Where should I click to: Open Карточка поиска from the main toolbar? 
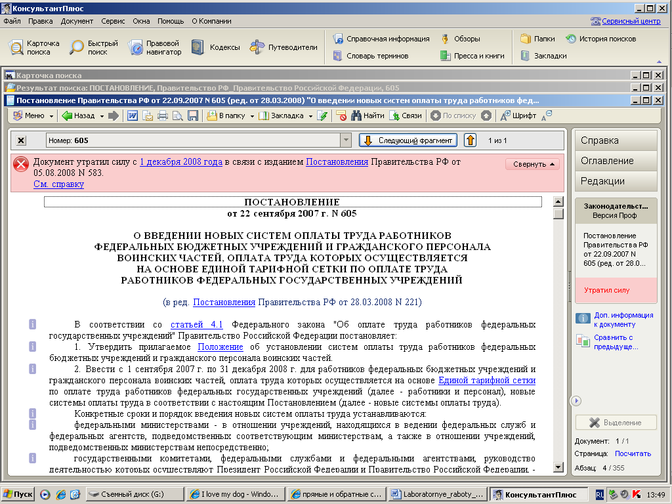(34, 47)
